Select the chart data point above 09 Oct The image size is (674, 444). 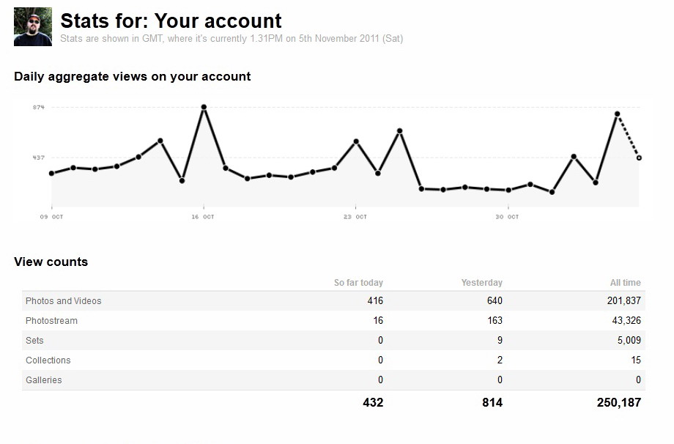coord(51,173)
